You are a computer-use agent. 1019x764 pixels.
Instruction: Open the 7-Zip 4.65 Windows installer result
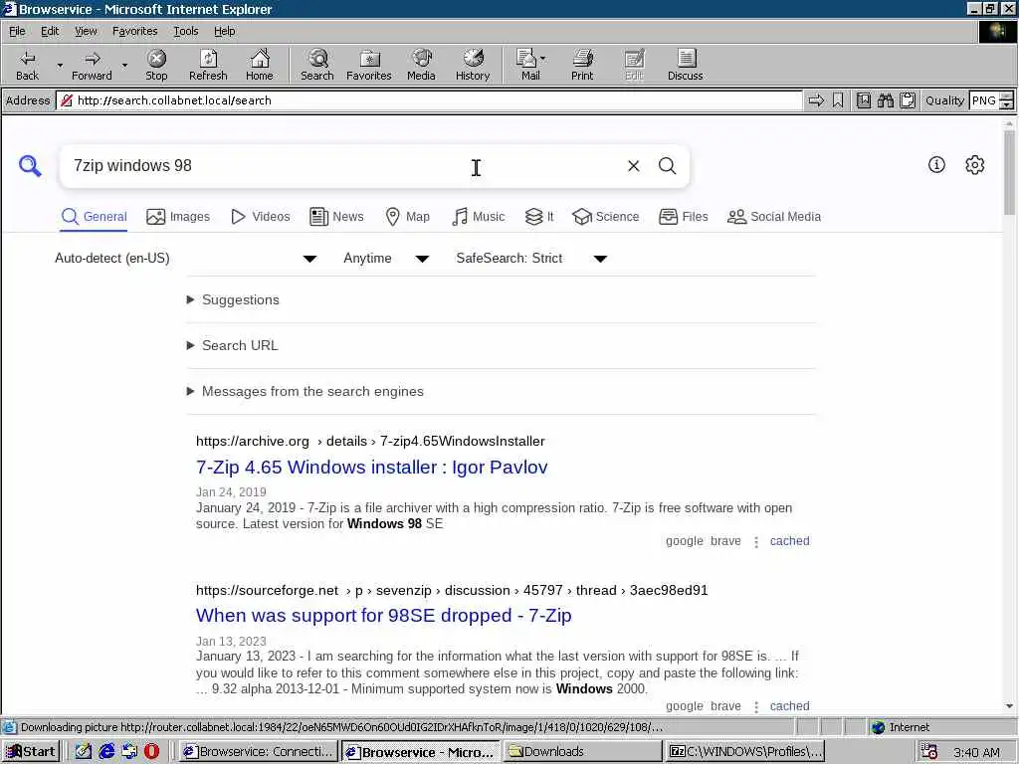click(x=372, y=468)
